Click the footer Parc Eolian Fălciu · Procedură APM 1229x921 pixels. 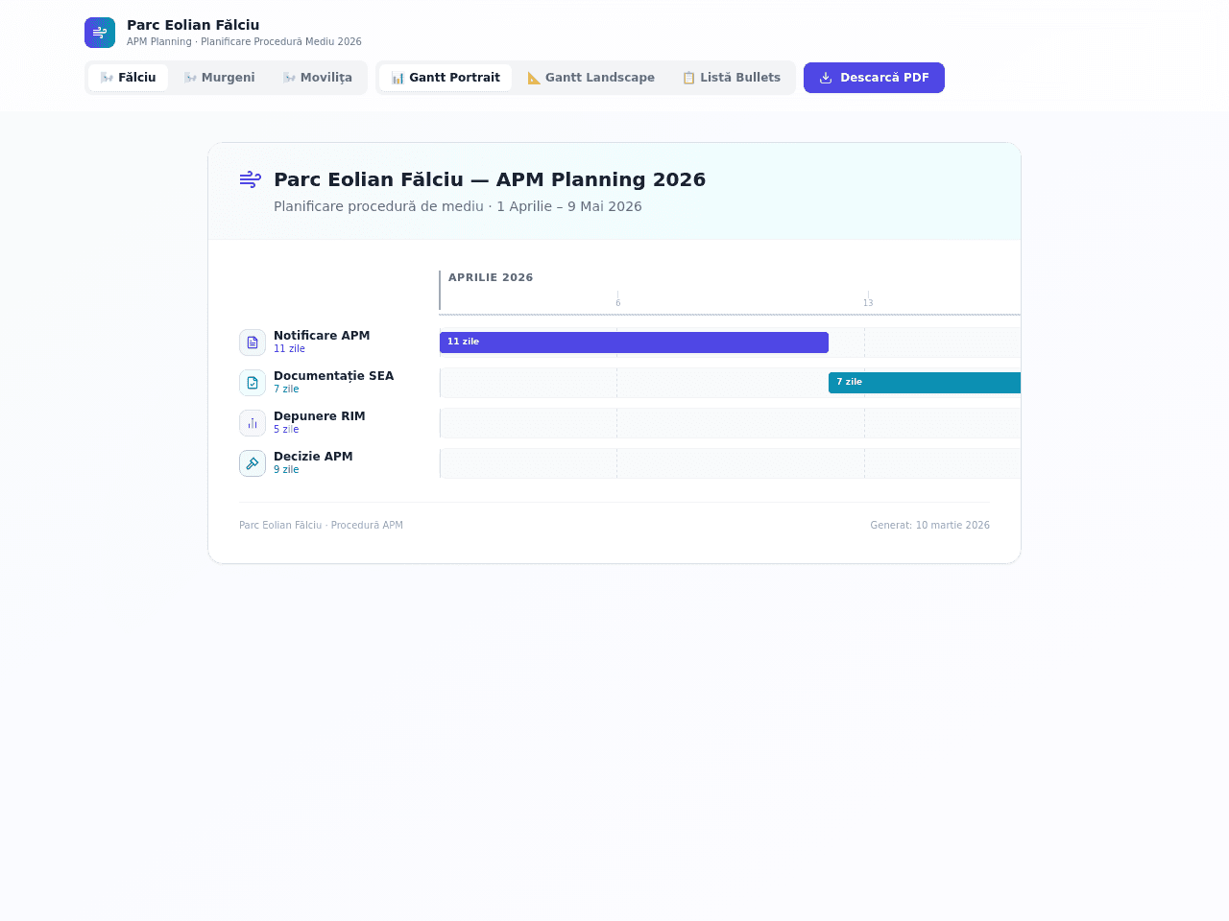[x=321, y=526]
